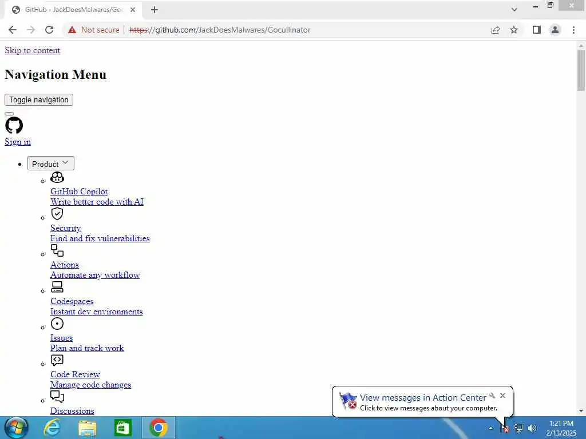Close the Action Center notification balloon
The width and height of the screenshot is (586, 439).
click(x=502, y=396)
